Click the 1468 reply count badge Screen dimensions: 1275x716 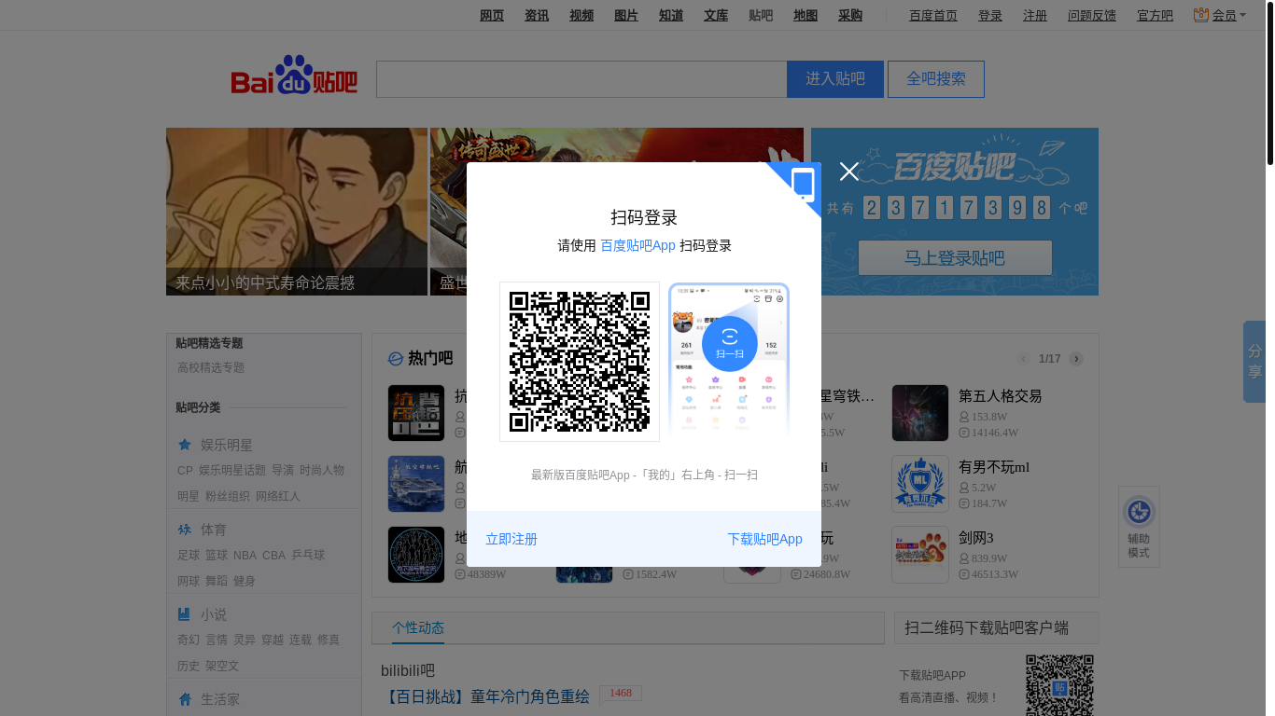pos(621,694)
